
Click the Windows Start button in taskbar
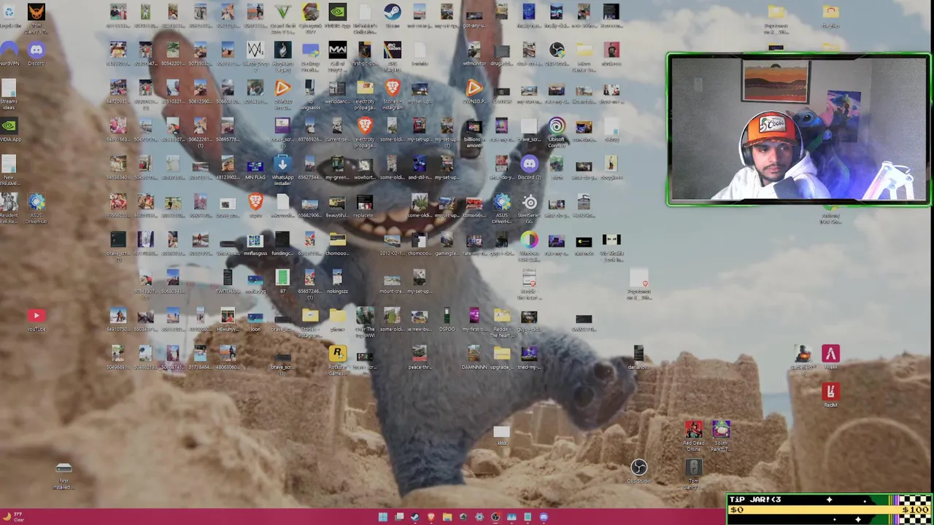(382, 517)
